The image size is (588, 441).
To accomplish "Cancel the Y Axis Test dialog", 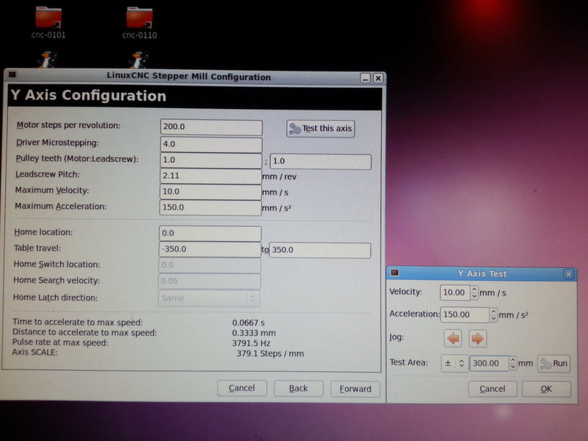I will point(493,389).
